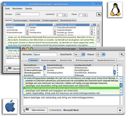Select number 3 in Linux number list
Screen dimensions: 127x118
pos(94,30)
